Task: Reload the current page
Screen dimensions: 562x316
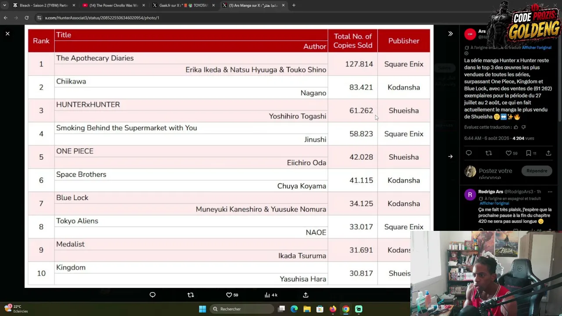Action: tap(26, 18)
